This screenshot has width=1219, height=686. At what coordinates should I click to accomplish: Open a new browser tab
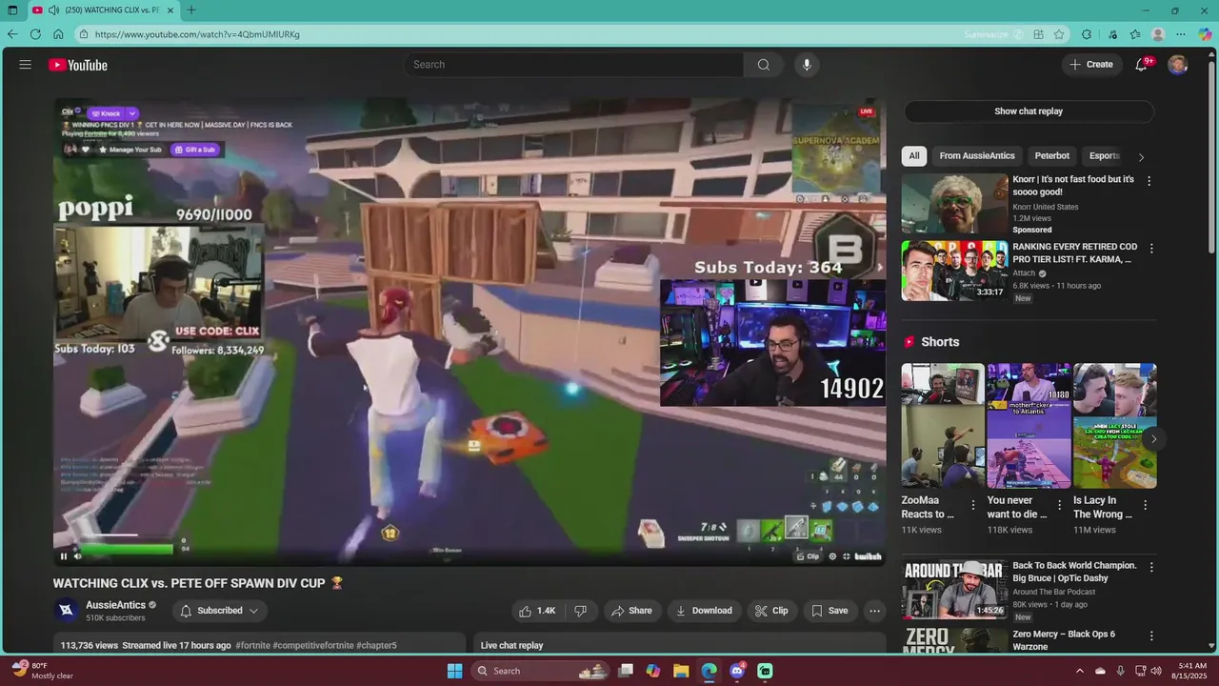click(x=191, y=10)
